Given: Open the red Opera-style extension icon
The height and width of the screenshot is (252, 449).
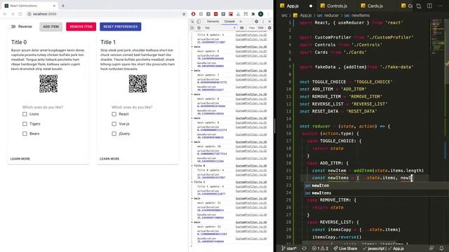Looking at the screenshot, I should 194,14.
